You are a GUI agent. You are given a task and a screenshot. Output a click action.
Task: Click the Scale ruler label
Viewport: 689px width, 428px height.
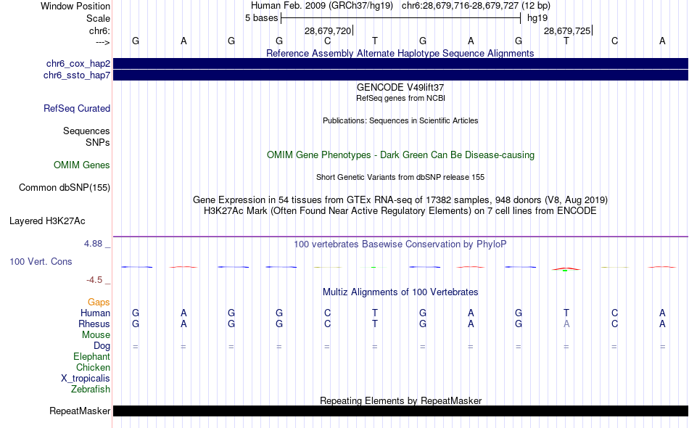click(98, 18)
